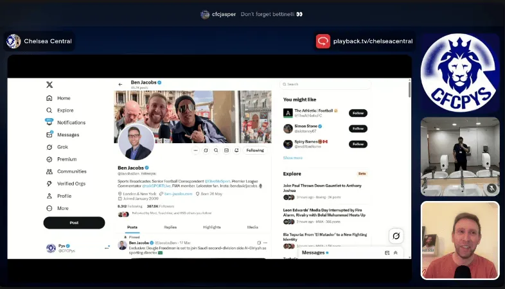Click the CFCPYS lion logo
The image size is (505, 289).
(x=460, y=73)
